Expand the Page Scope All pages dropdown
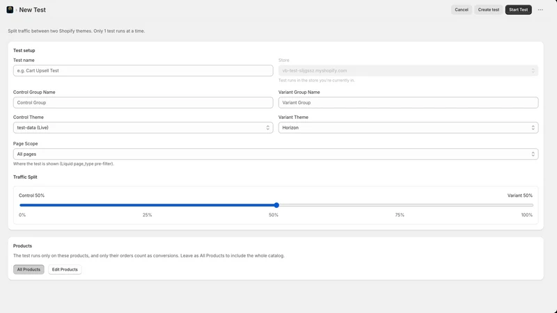557x313 pixels. (276, 154)
